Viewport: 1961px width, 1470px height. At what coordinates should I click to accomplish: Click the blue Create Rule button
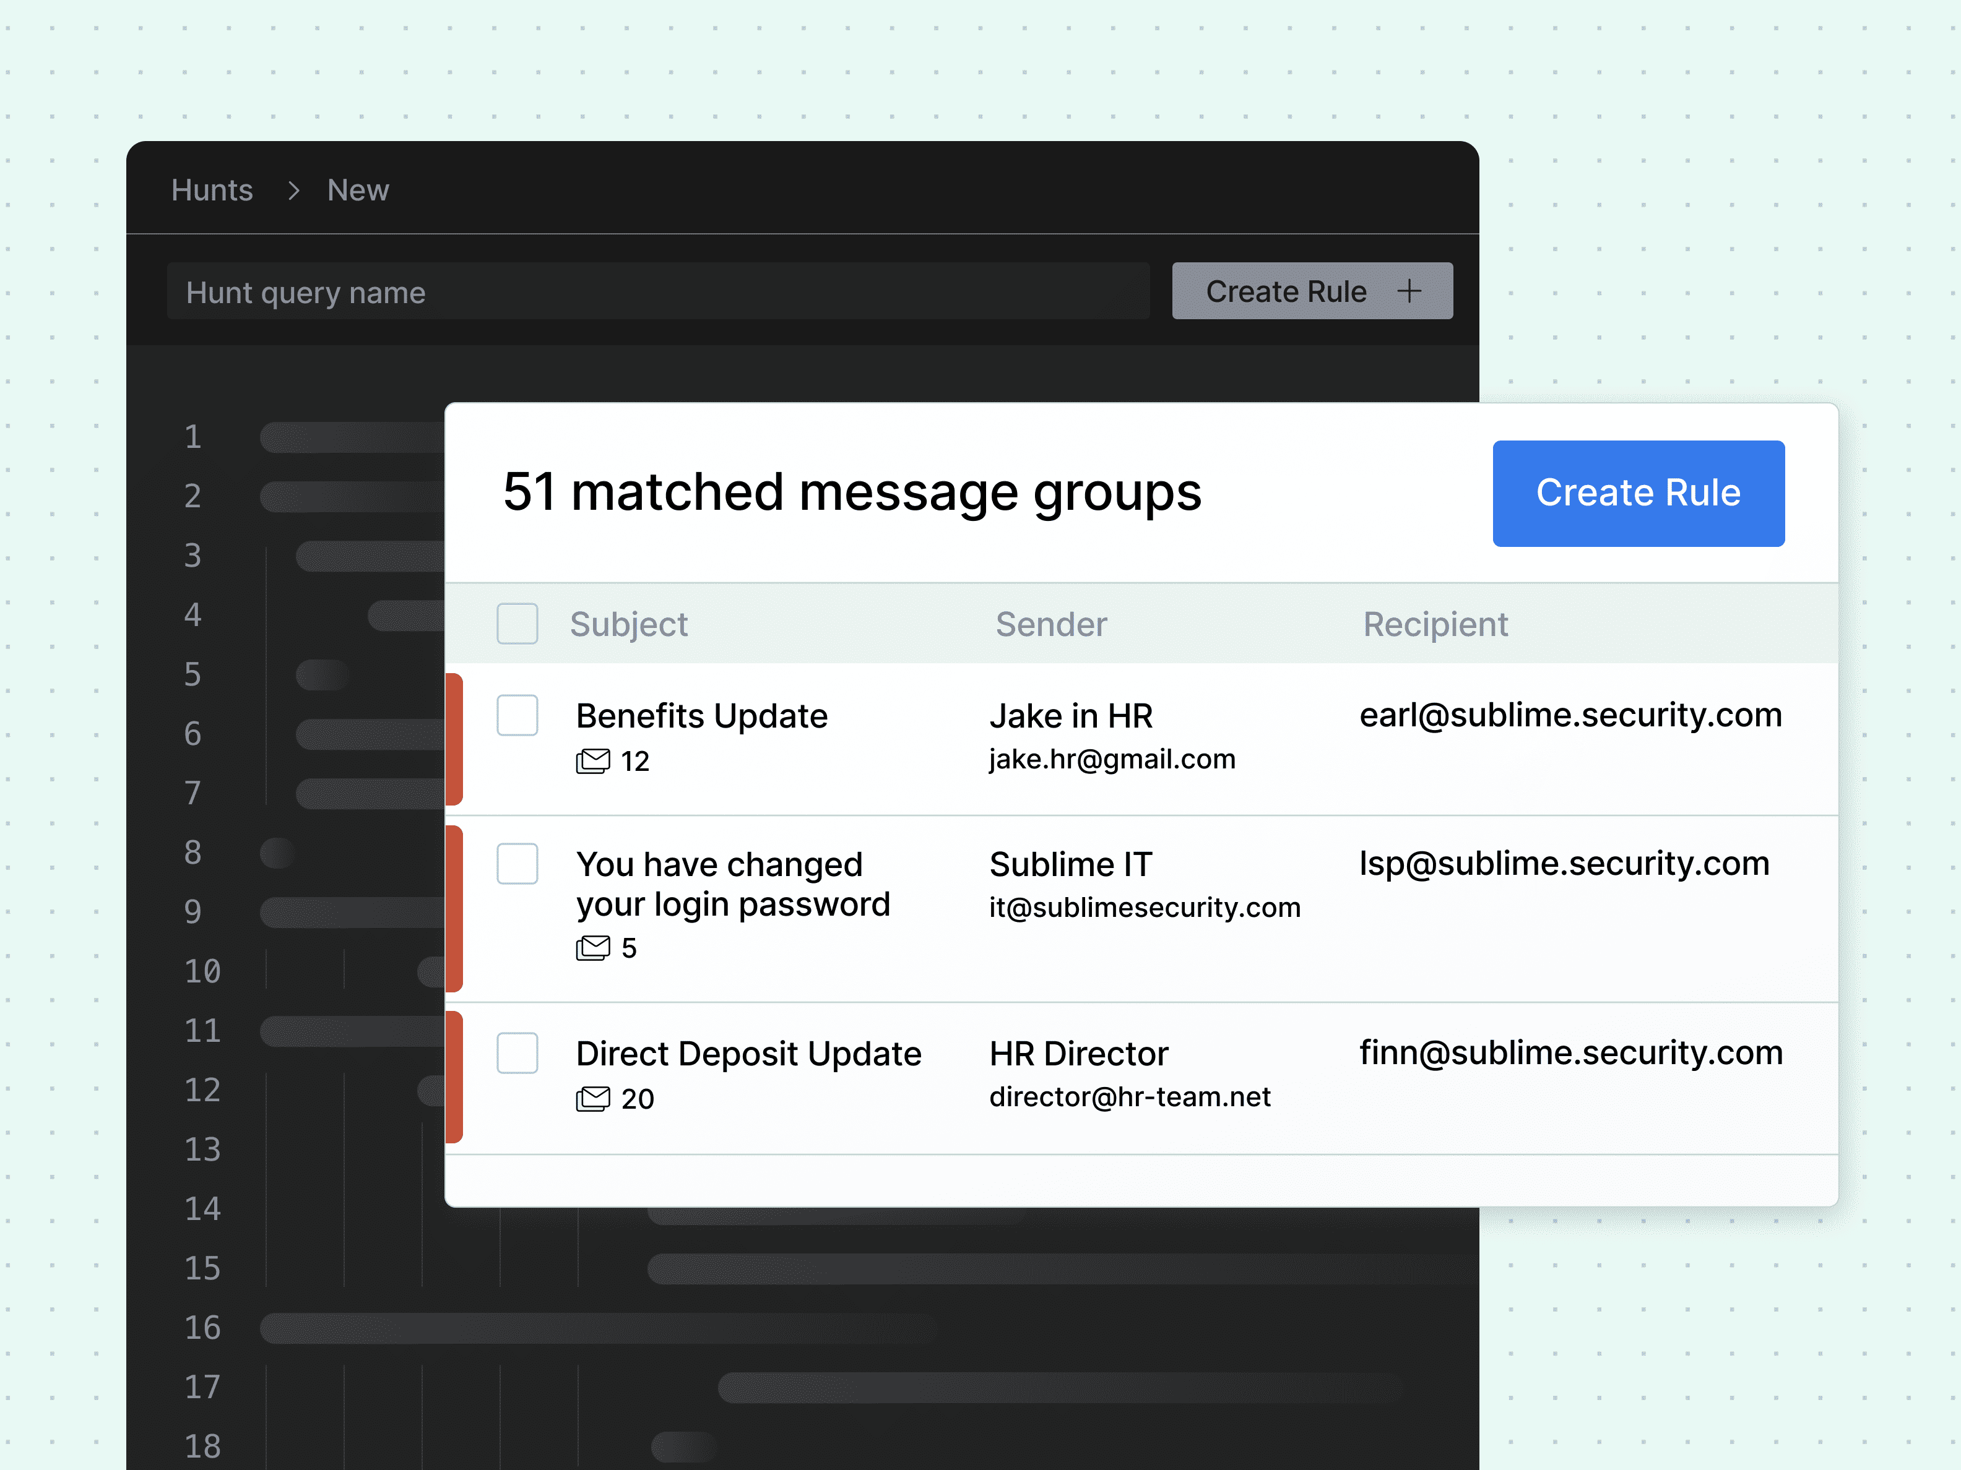[1637, 494]
